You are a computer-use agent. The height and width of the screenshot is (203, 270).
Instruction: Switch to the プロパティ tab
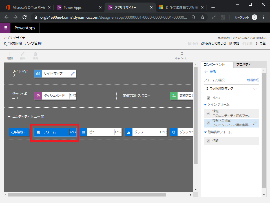tap(244, 64)
